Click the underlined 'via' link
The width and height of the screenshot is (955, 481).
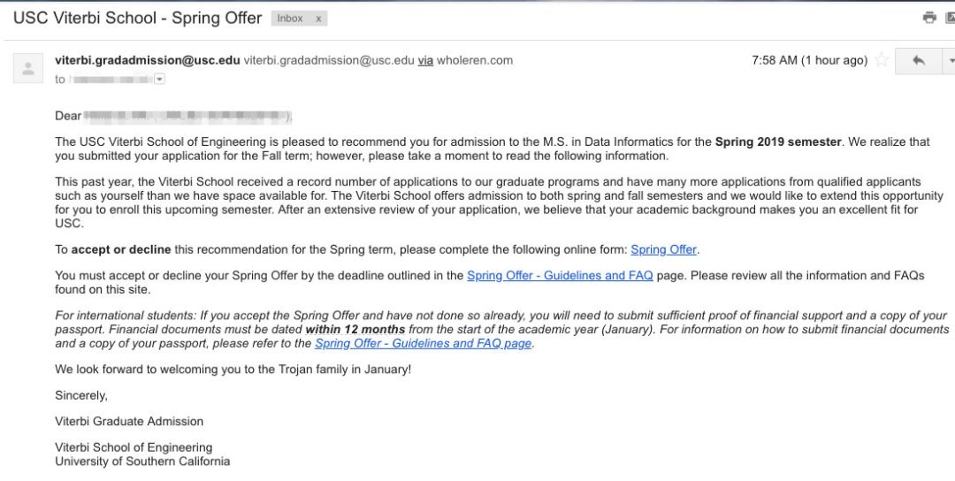point(425,61)
